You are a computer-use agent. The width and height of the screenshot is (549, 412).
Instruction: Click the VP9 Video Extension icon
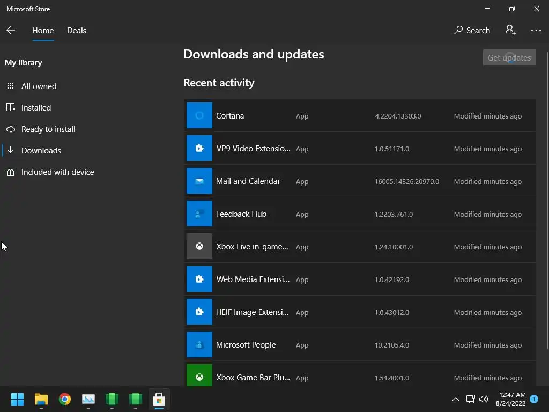click(x=199, y=148)
